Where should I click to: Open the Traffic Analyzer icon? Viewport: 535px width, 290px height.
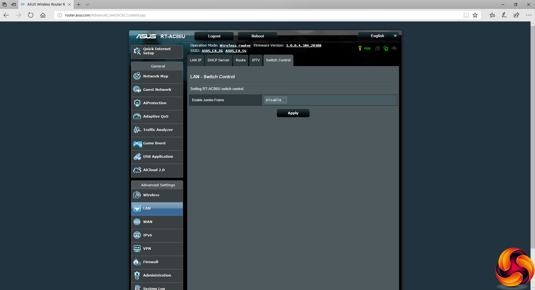[137, 130]
